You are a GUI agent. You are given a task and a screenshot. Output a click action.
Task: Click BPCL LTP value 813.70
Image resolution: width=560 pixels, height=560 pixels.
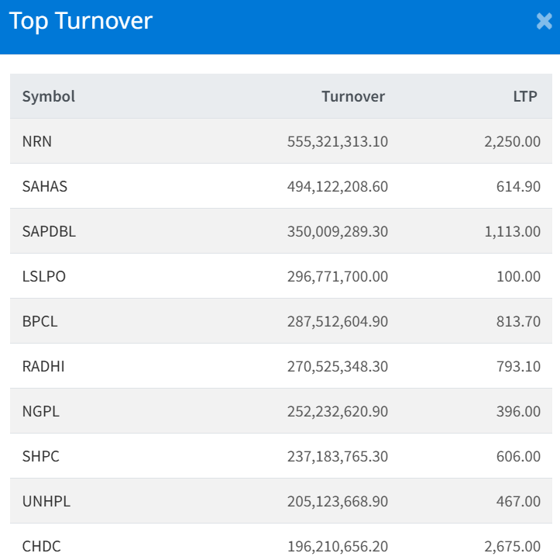point(518,321)
